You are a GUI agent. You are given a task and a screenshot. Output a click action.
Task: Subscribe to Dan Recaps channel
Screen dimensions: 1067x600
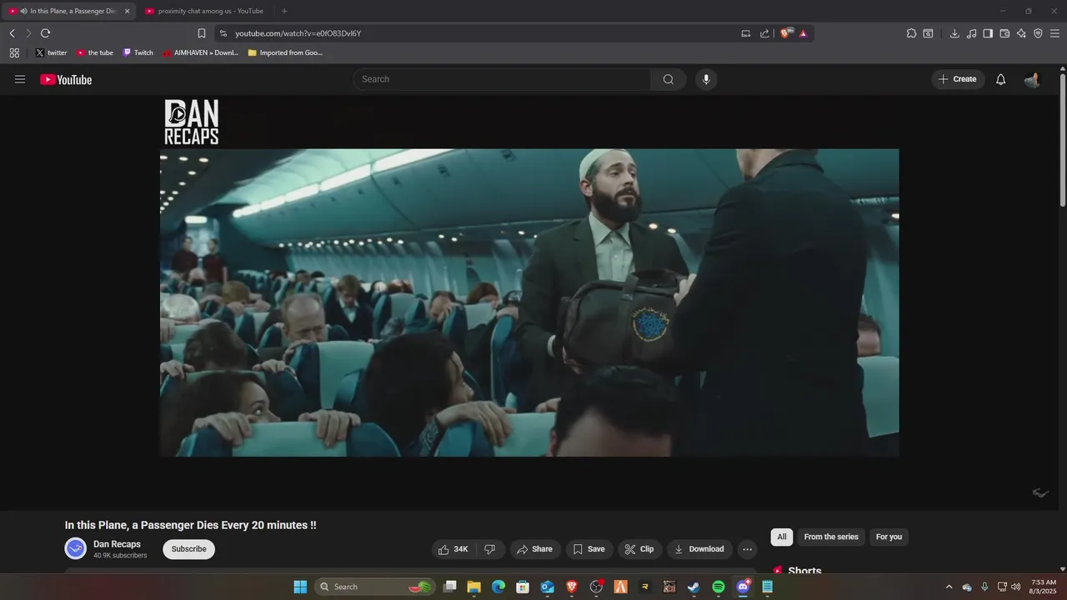(188, 549)
